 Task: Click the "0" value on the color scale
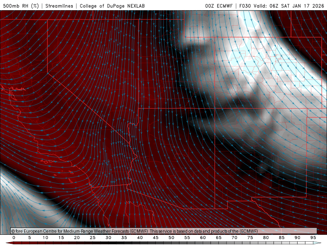click(14, 238)
